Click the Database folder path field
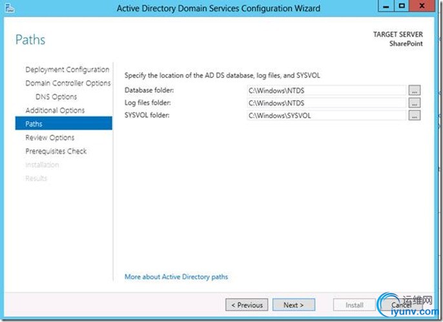 point(327,90)
